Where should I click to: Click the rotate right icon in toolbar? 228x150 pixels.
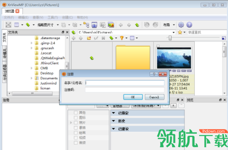pos(155,25)
